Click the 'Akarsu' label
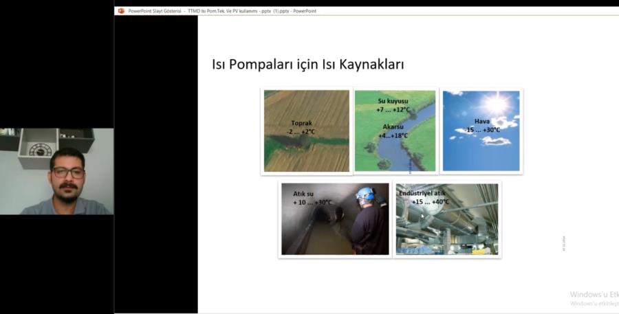Screen dimensions: 619x314 point(393,127)
